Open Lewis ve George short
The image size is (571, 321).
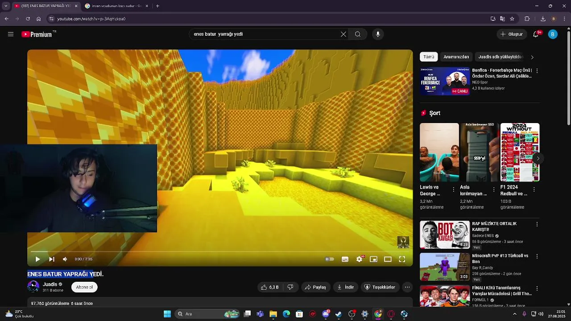pyautogui.click(x=439, y=152)
